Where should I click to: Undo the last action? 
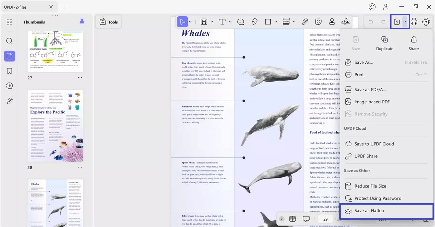pos(371,22)
